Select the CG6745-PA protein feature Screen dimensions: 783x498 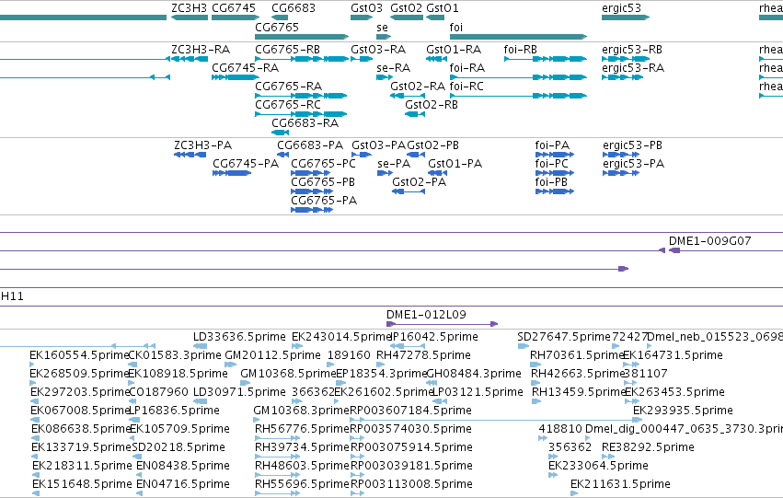point(232,173)
